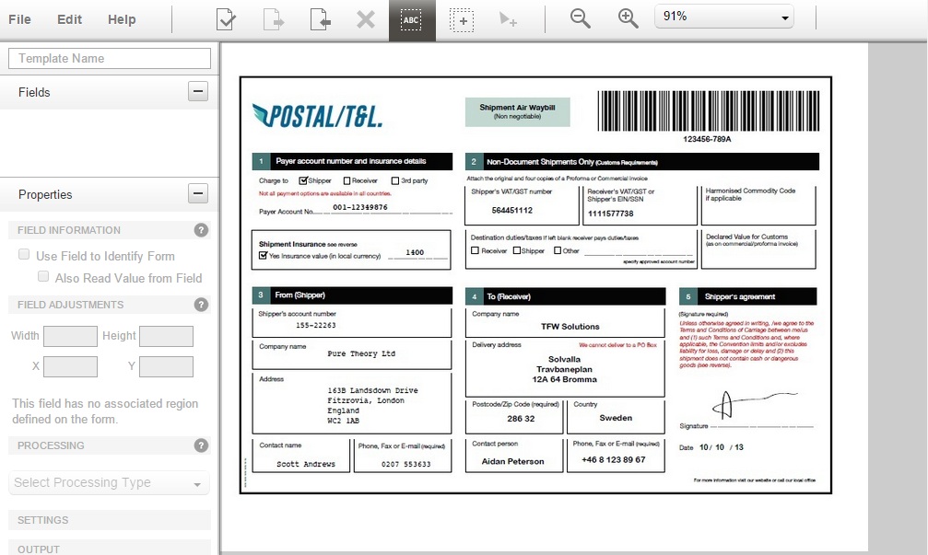Open the 91% zoom level dropdown

pos(724,17)
